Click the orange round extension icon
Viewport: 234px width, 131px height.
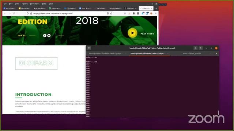click(x=151, y=13)
